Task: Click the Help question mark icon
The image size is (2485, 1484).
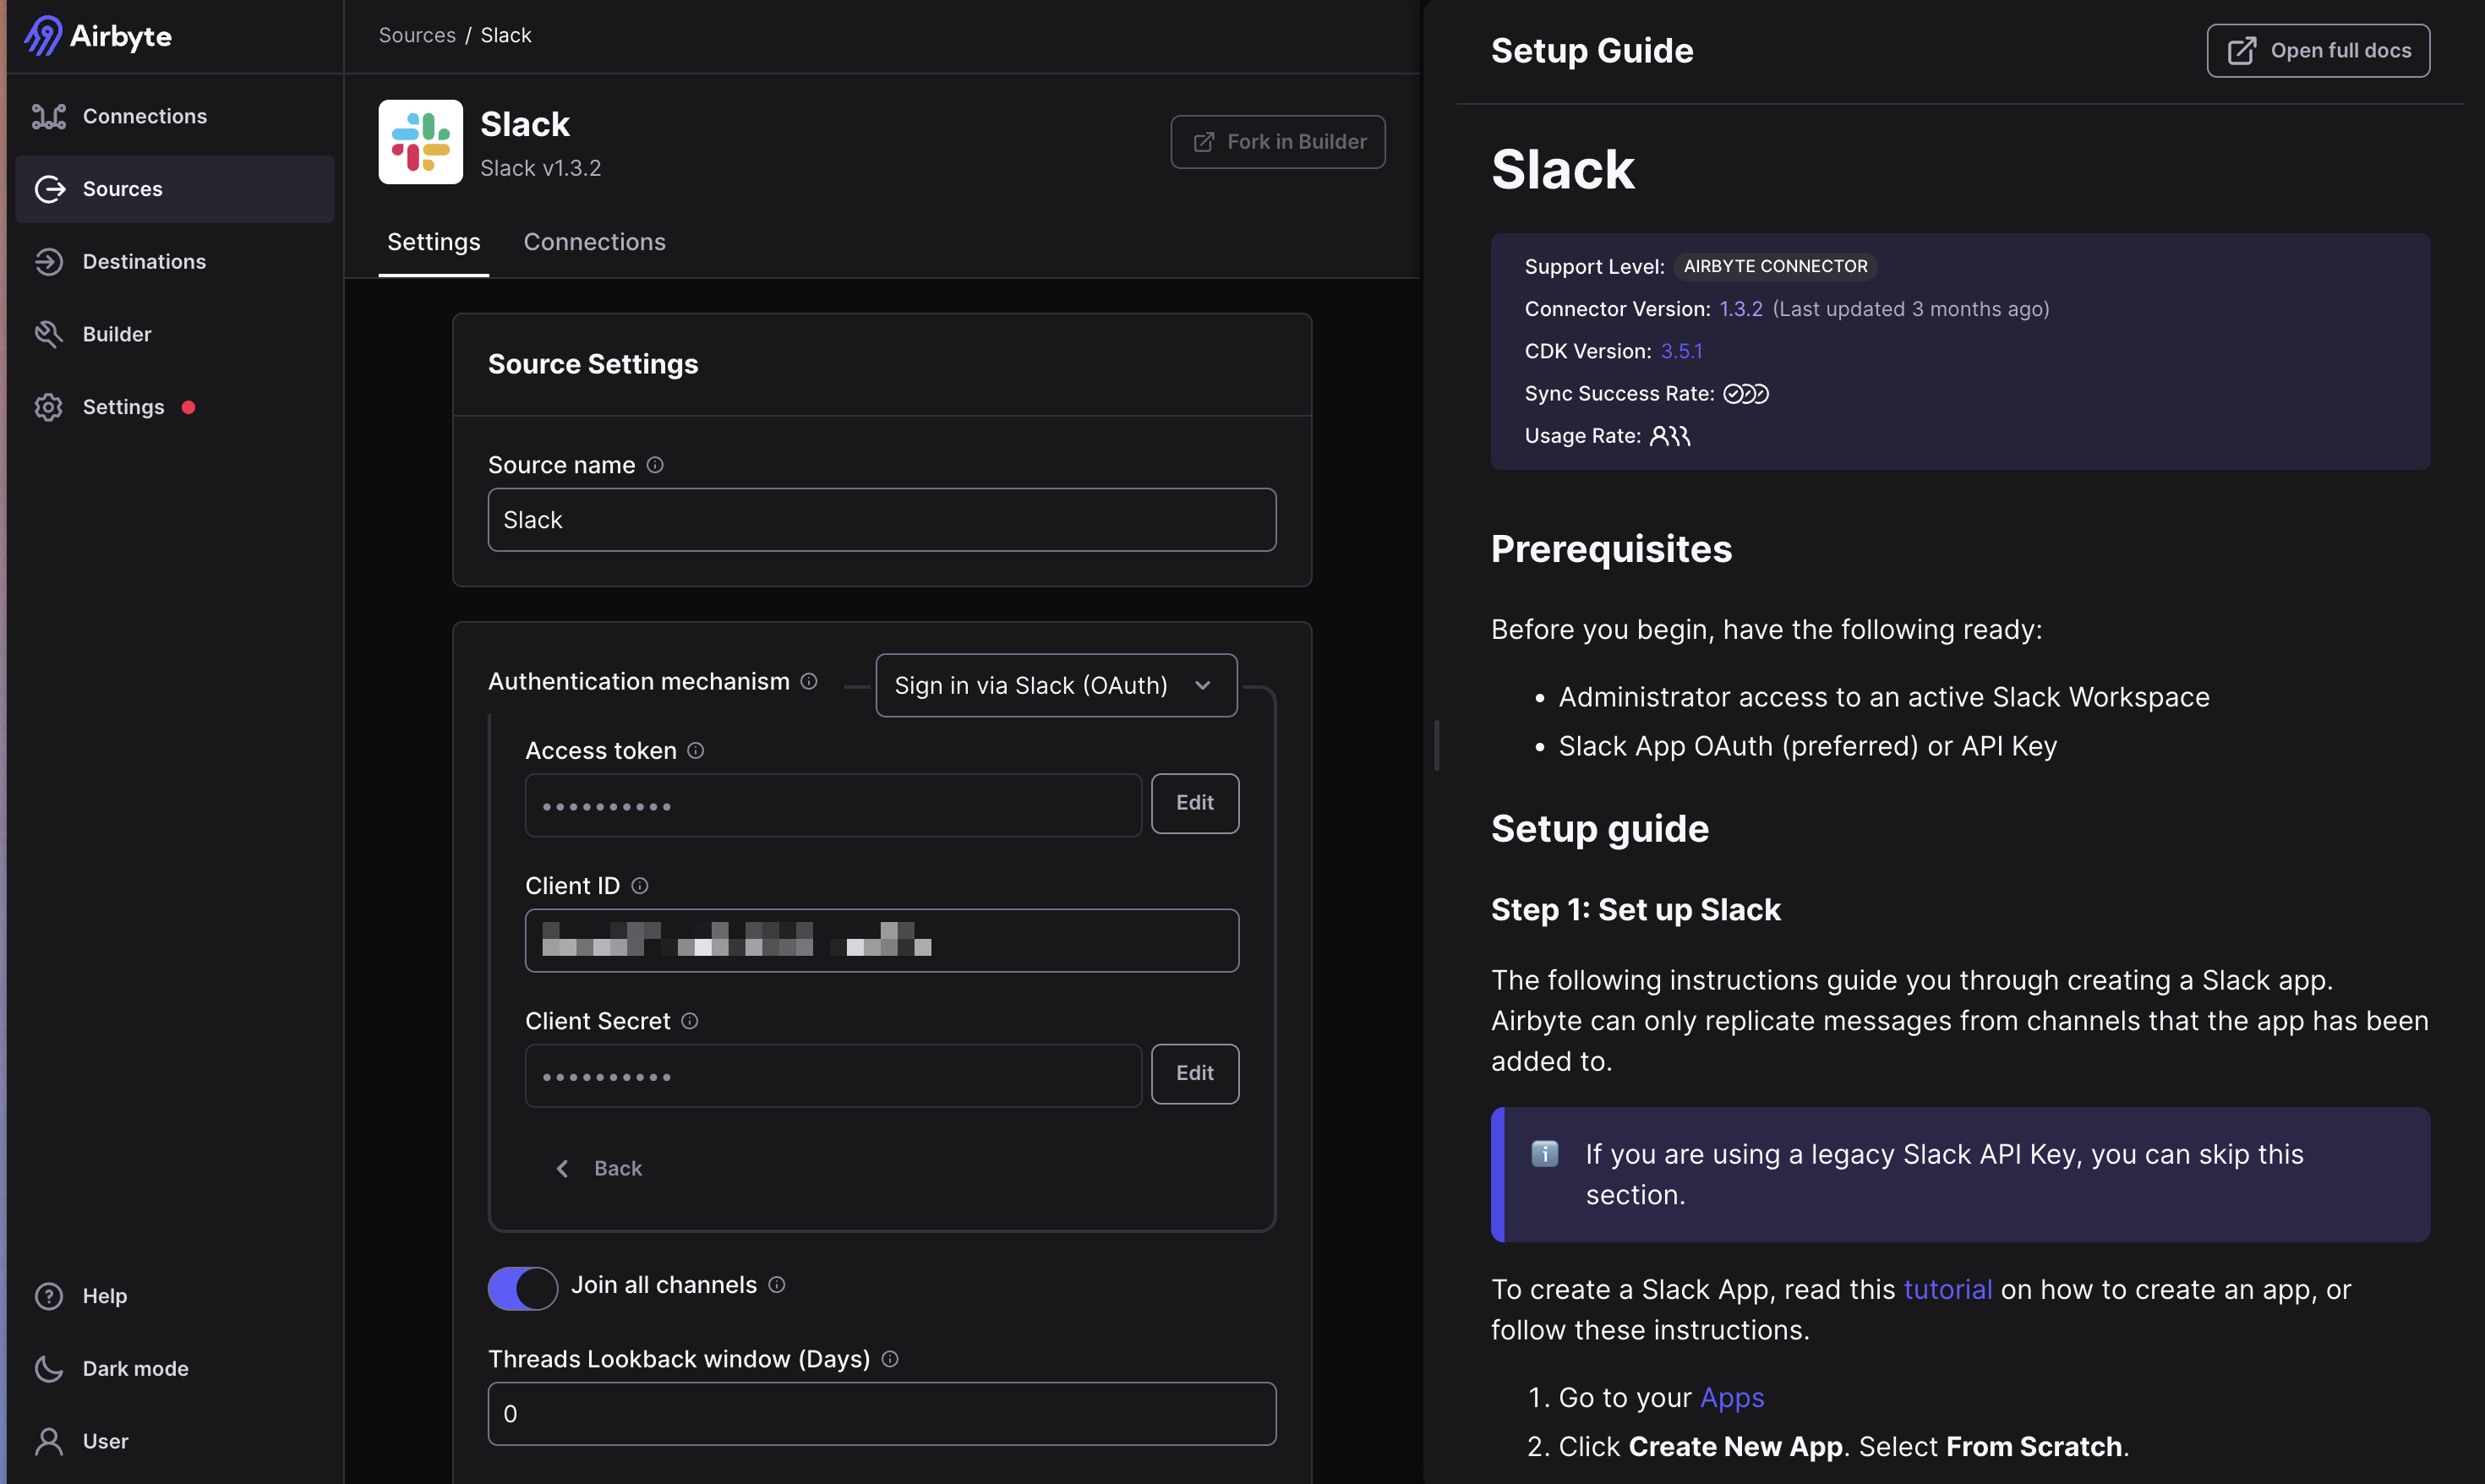Action: 48,1296
